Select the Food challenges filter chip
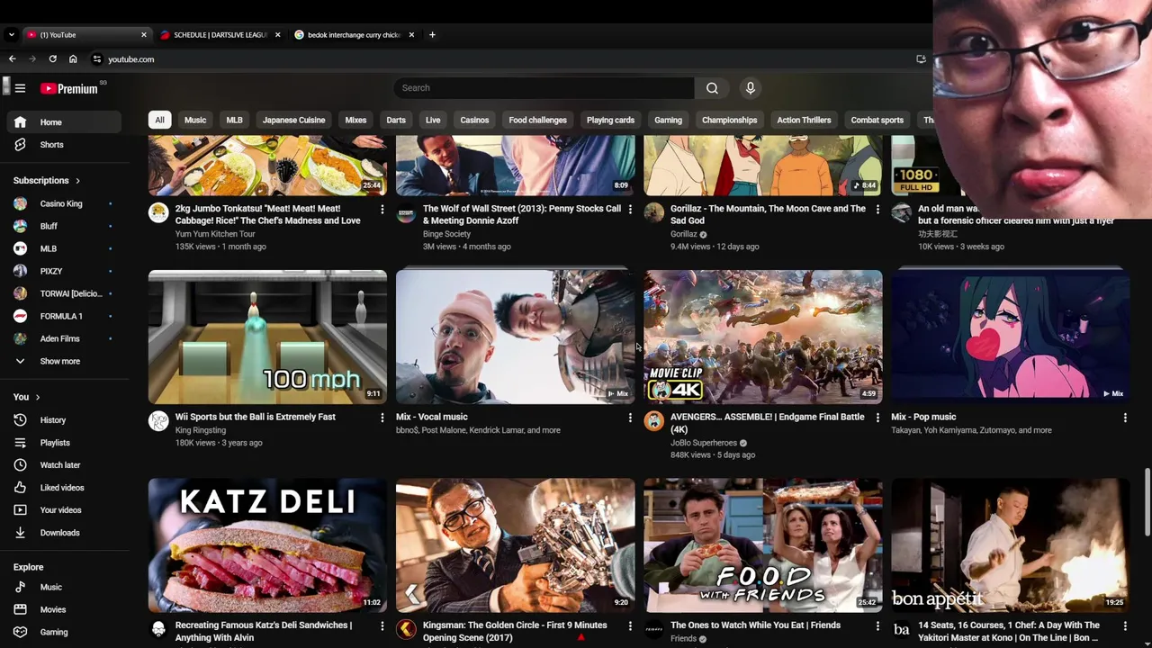Screen dimensions: 1152x648 coord(537,120)
